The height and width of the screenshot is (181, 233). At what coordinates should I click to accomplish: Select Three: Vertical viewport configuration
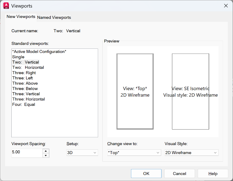26,94
